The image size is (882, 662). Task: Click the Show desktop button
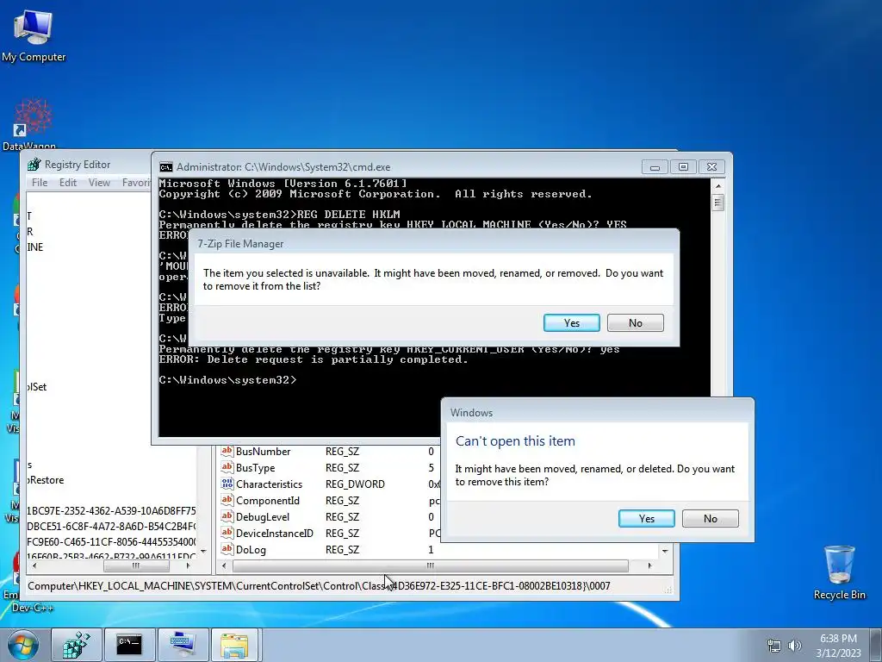pos(877,645)
